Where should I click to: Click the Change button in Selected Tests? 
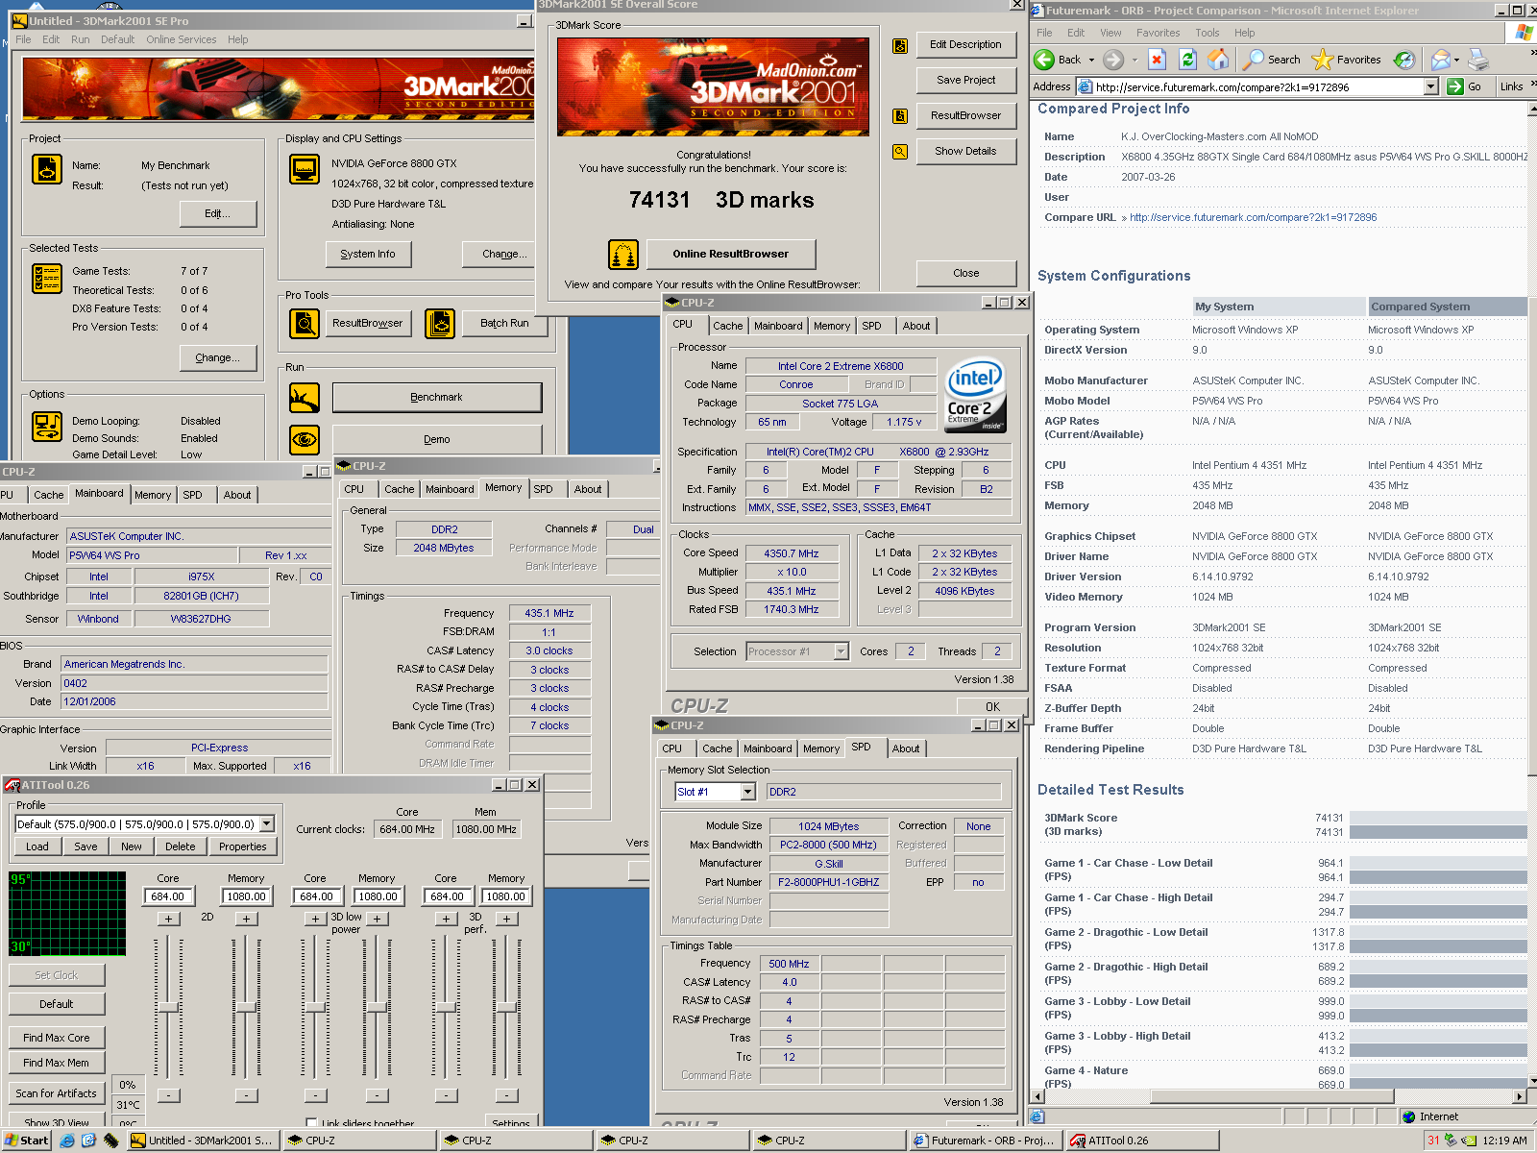(219, 357)
